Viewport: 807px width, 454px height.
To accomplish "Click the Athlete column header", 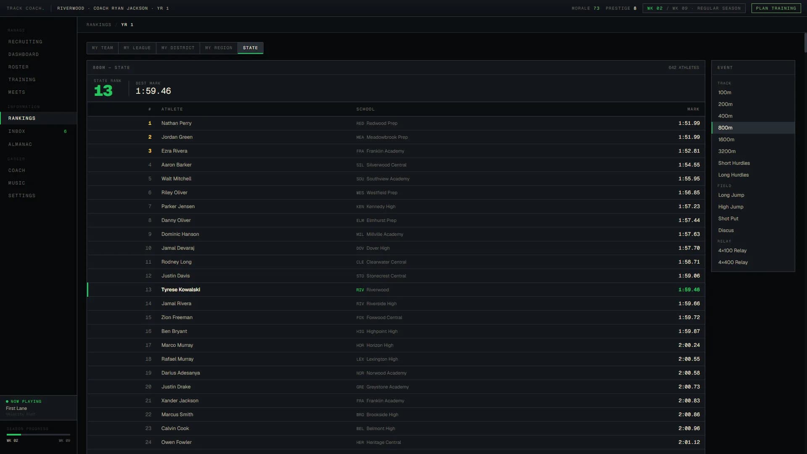I will (172, 109).
